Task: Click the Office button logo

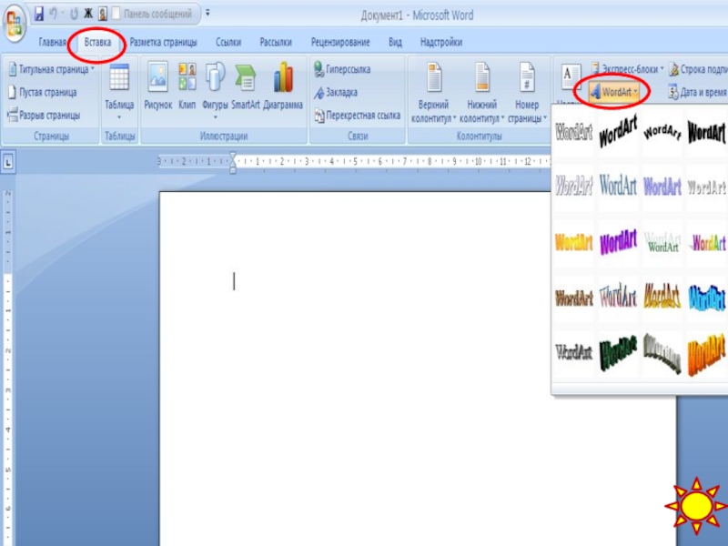Action: point(14,24)
